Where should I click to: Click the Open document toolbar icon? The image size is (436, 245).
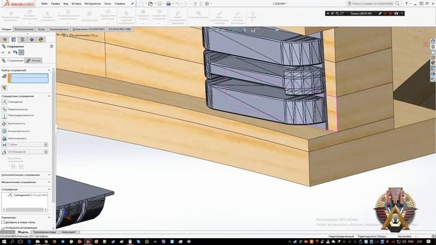pos(151,3)
